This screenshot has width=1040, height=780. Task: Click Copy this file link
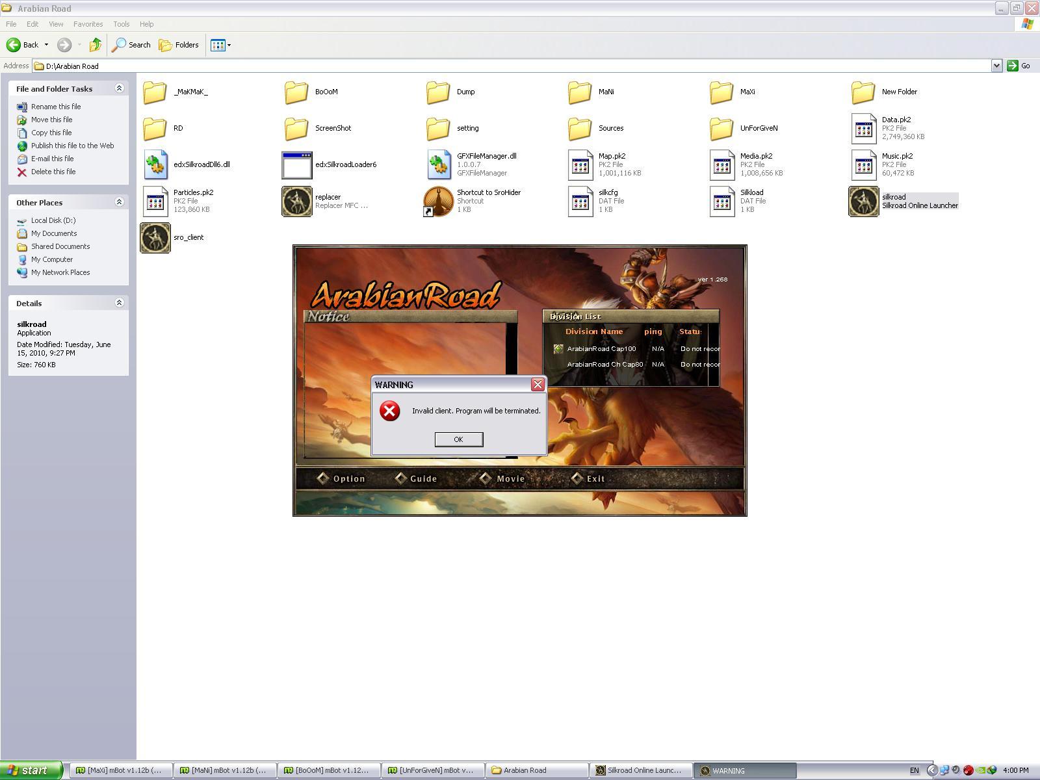tap(51, 133)
